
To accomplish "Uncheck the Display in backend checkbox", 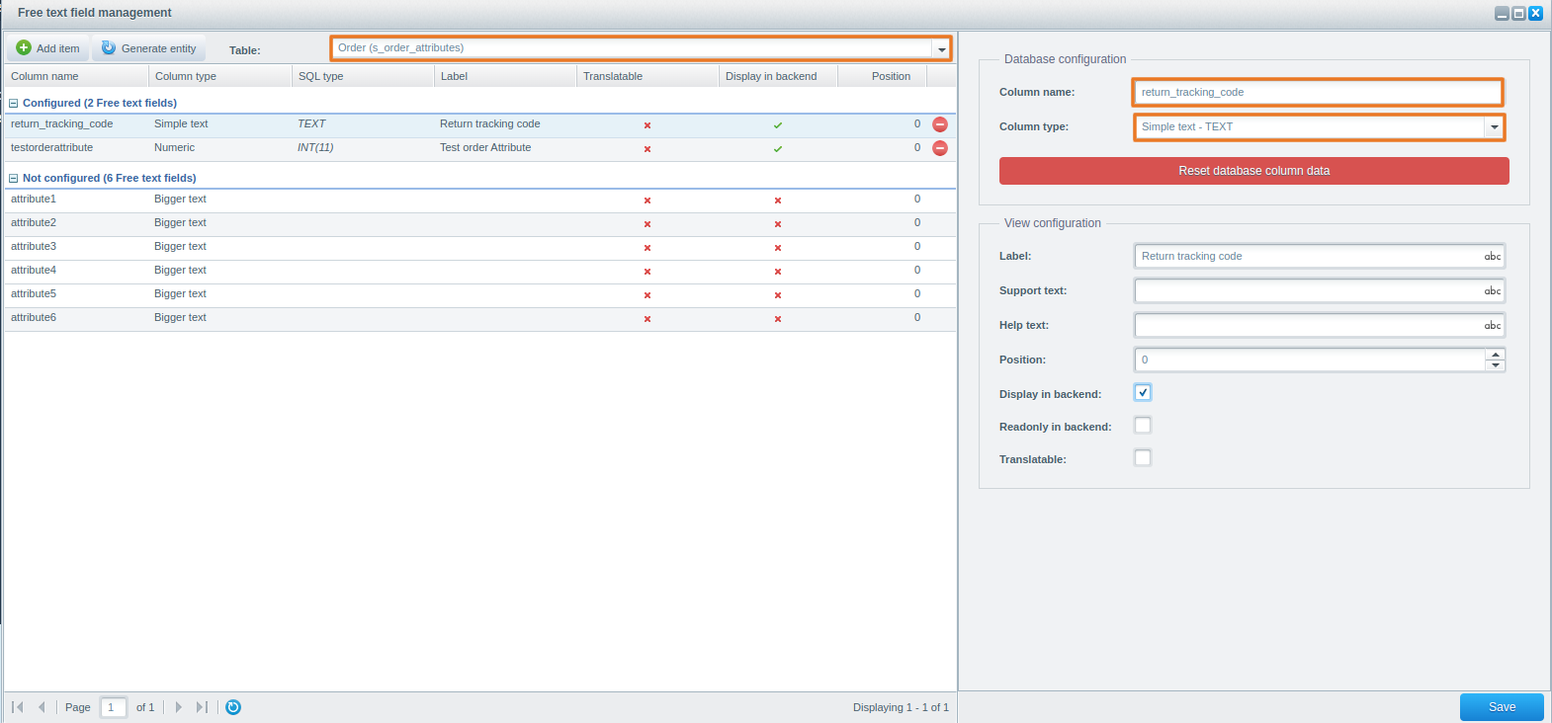I will point(1143,393).
